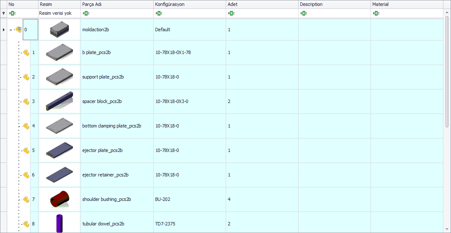Open filter operator icon under Parça Adı column
Image resolution: width=451 pixels, height=233 pixels.
click(86, 13)
